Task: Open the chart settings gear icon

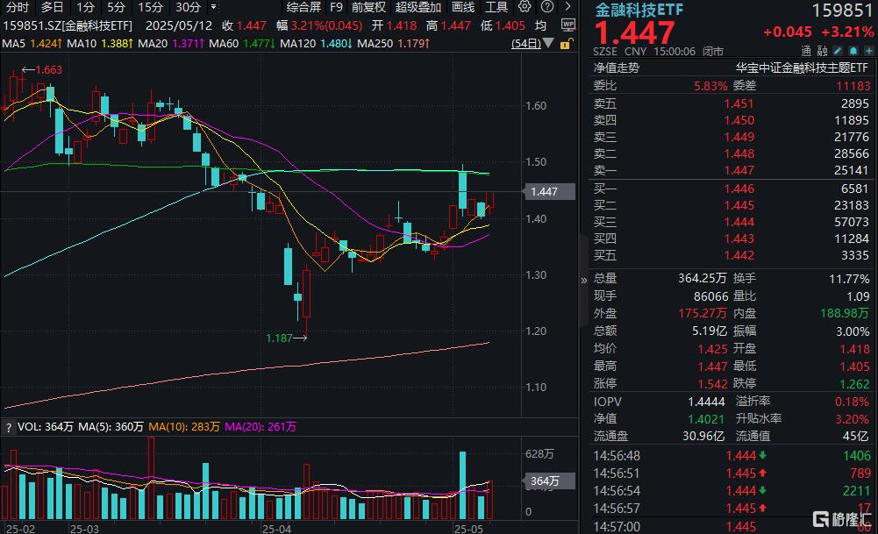Action: pyautogui.click(x=525, y=7)
